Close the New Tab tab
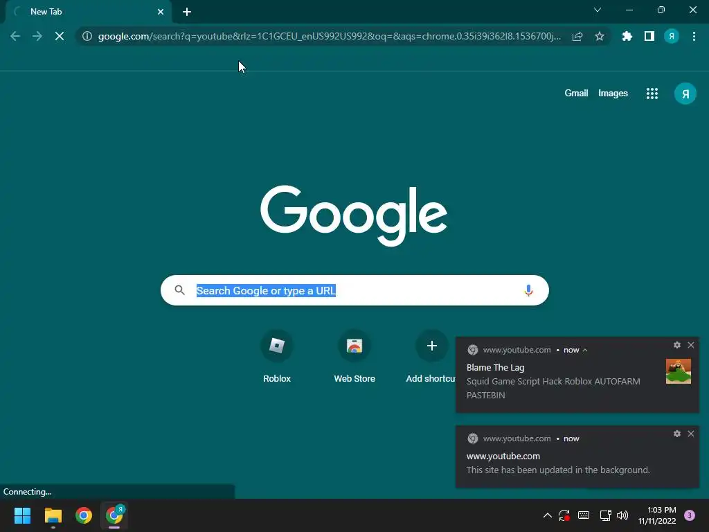The width and height of the screenshot is (709, 532). (161, 12)
